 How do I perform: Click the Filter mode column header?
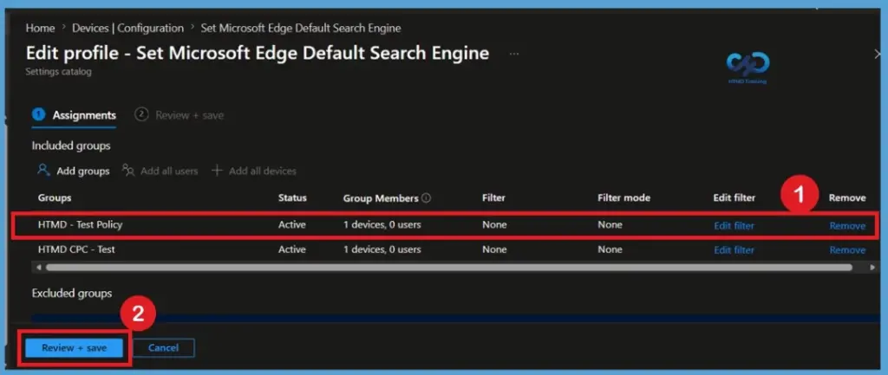pyautogui.click(x=624, y=198)
